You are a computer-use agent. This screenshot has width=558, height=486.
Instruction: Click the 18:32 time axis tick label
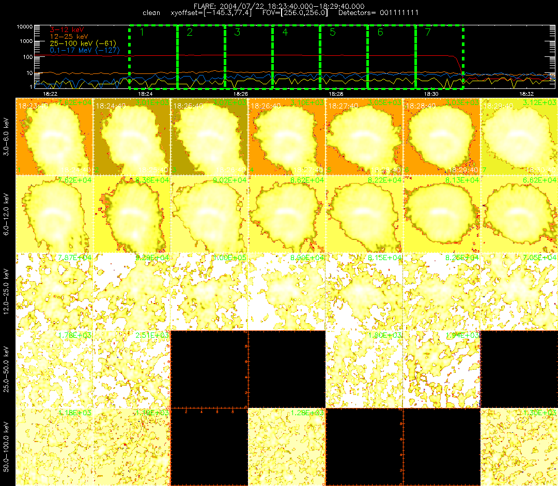[526, 94]
